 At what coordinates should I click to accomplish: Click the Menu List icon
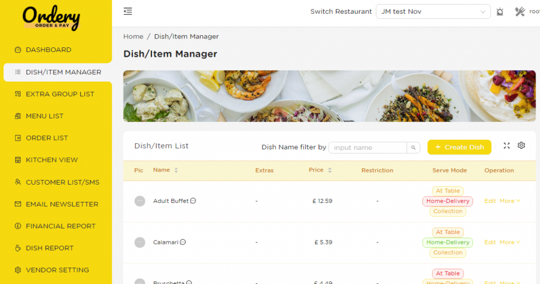click(18, 116)
